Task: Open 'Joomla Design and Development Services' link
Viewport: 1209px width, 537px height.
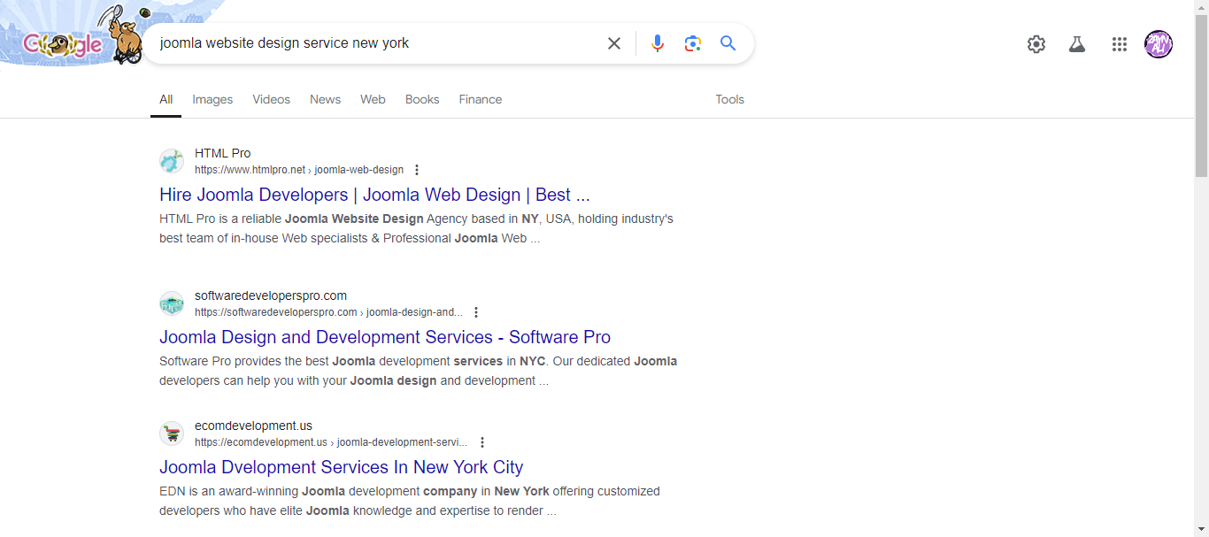Action: [385, 337]
